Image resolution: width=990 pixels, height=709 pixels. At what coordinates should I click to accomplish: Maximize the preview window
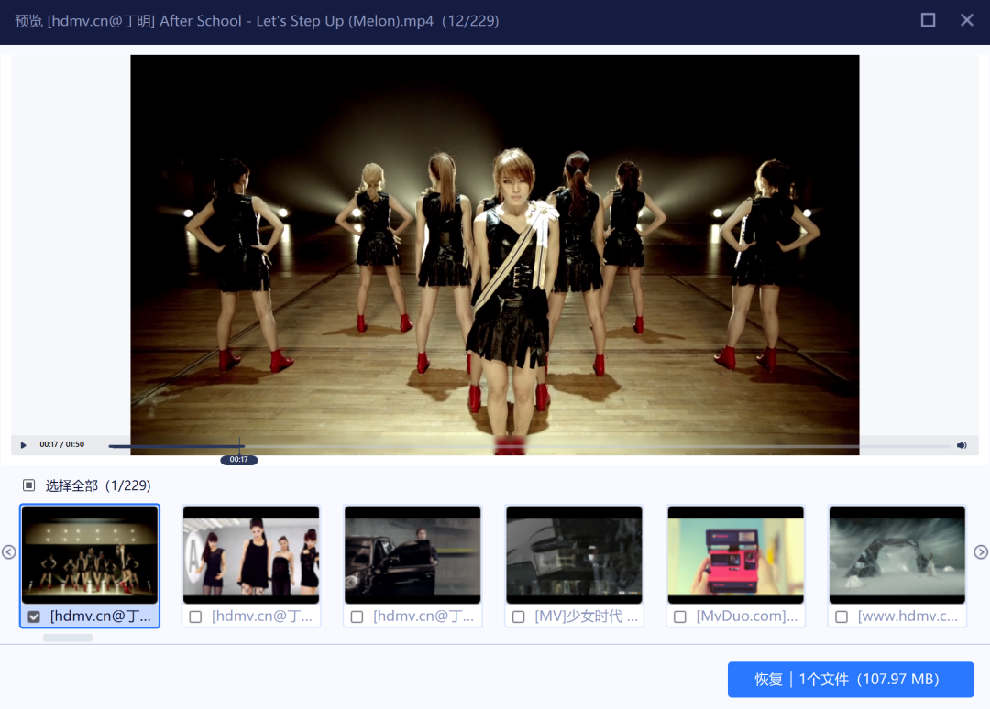(928, 20)
